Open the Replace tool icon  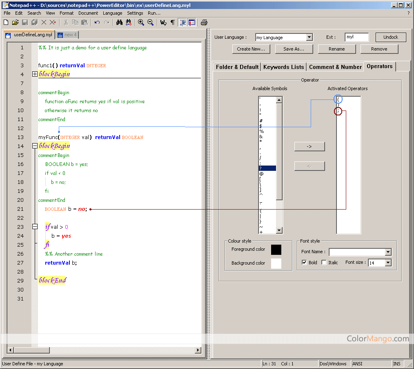pos(129,22)
